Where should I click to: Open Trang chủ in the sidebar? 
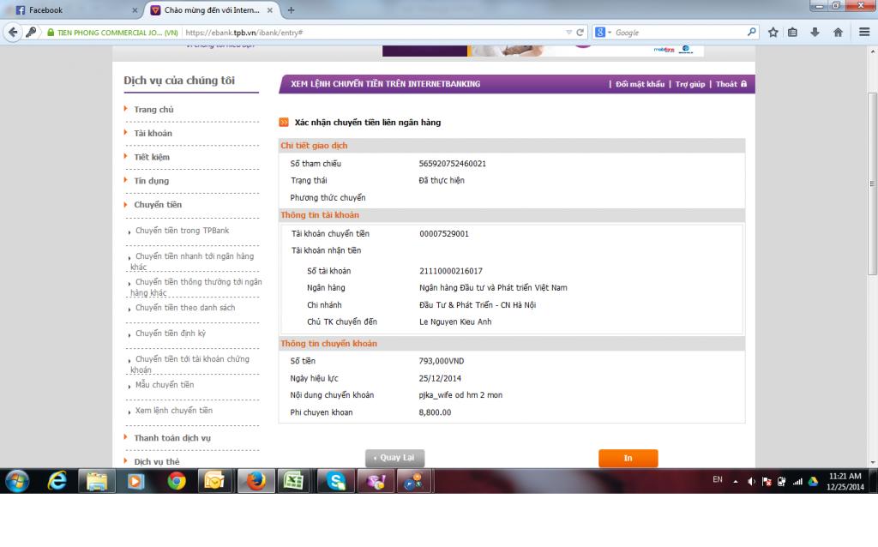click(x=153, y=110)
